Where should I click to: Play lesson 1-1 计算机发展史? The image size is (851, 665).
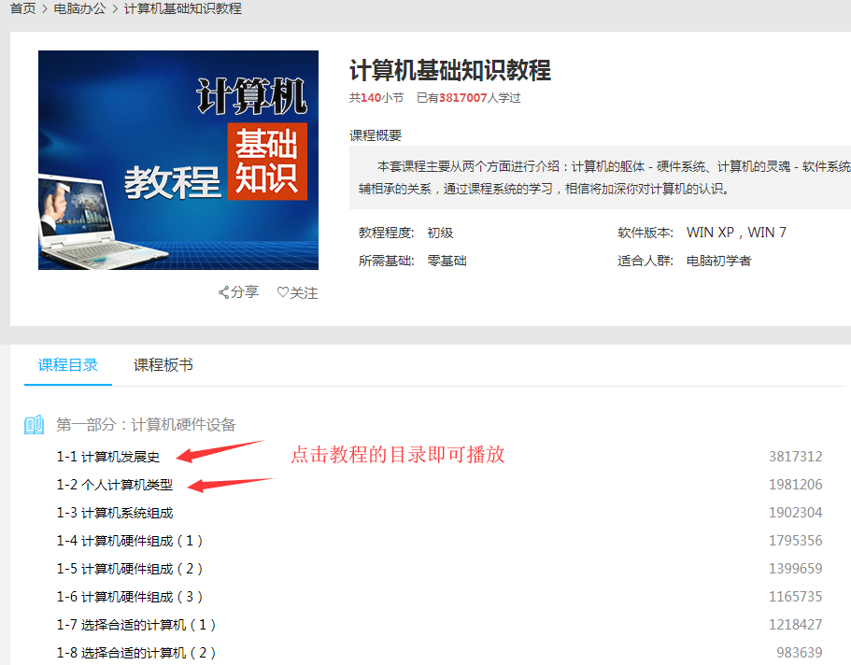[x=108, y=457]
